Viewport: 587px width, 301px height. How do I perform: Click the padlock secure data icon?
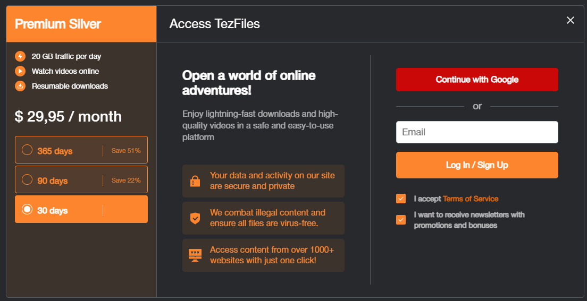195,181
